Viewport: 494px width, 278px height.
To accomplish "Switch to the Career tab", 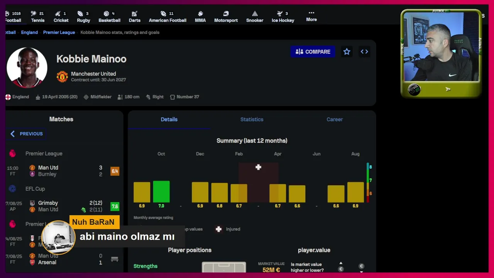I will 335,119.
